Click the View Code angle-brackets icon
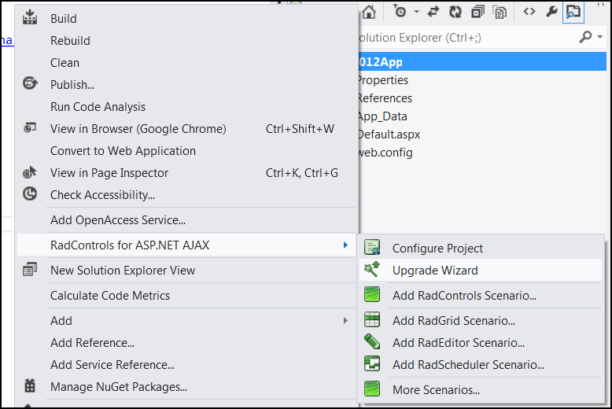 (529, 12)
